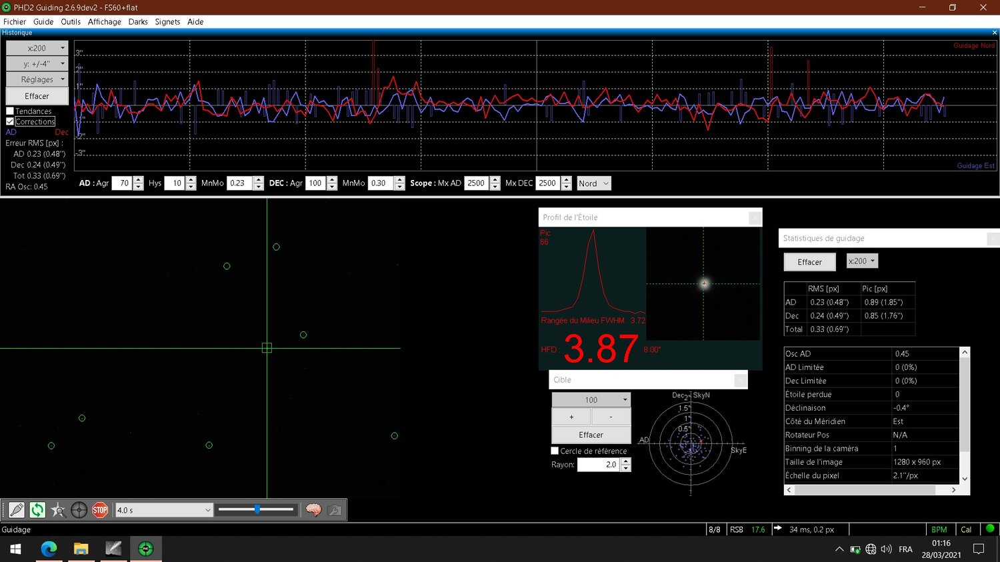Open advanced settings with the brain icon
The height and width of the screenshot is (562, 1000).
(x=313, y=510)
